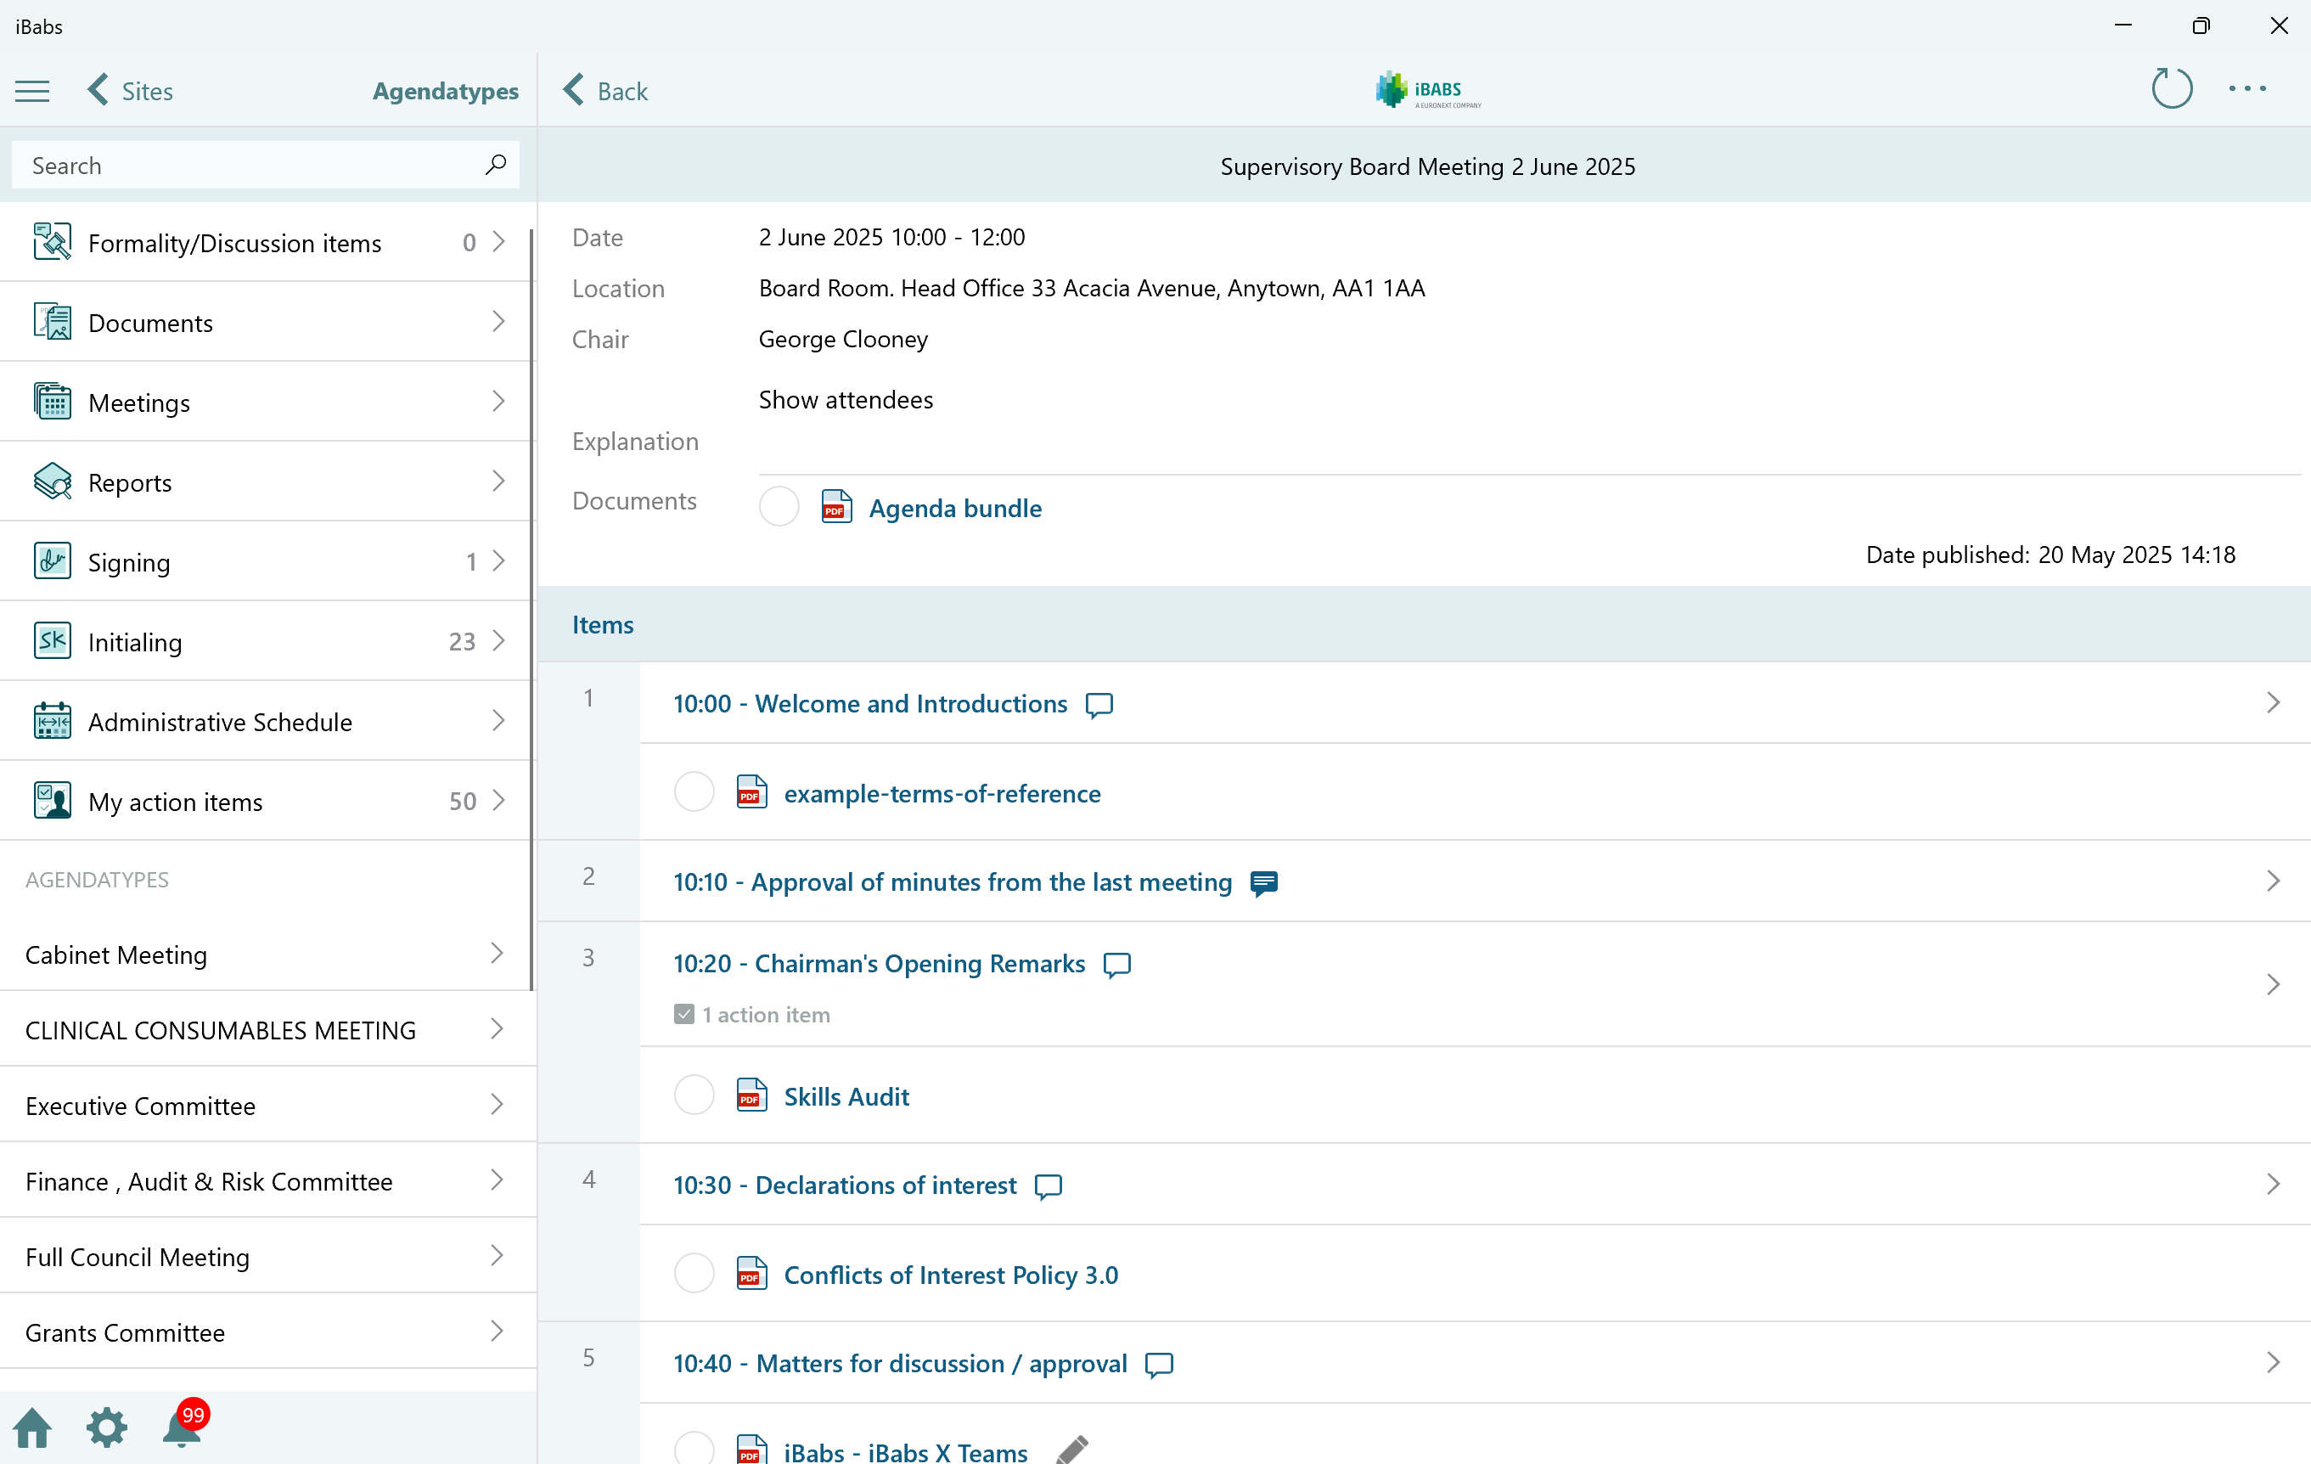
Task: Click the Administrative Schedule calendar icon
Action: tap(52, 721)
